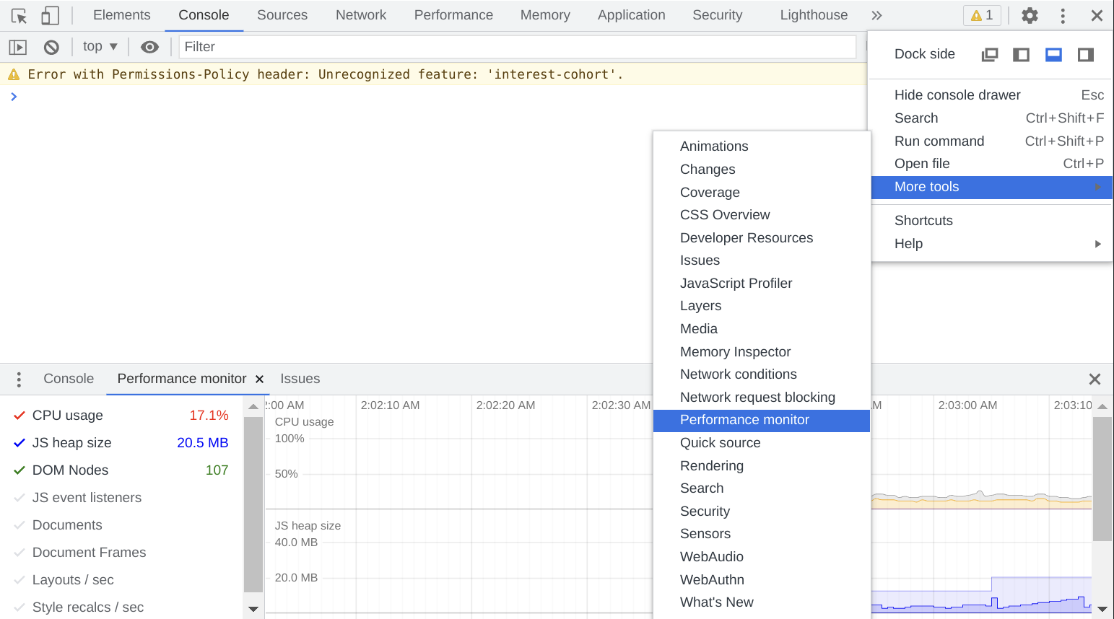Image resolution: width=1114 pixels, height=619 pixels.
Task: Click the console Filter input field
Action: coord(517,47)
